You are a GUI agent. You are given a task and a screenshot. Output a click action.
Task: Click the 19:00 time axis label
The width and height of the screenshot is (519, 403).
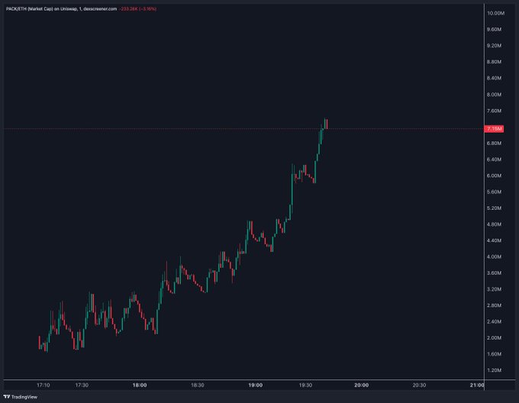point(255,385)
